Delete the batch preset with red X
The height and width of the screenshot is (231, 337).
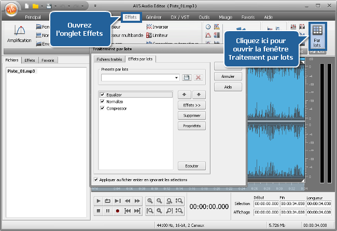click(x=198, y=77)
